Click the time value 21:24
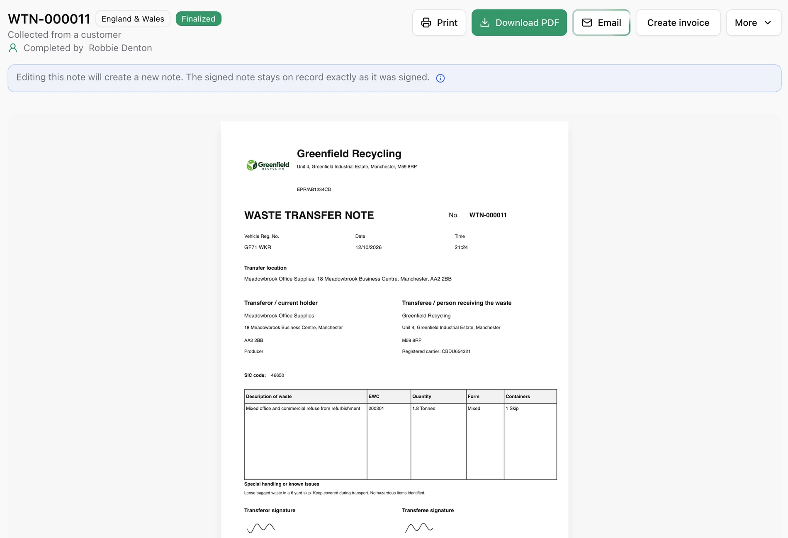 [461, 247]
